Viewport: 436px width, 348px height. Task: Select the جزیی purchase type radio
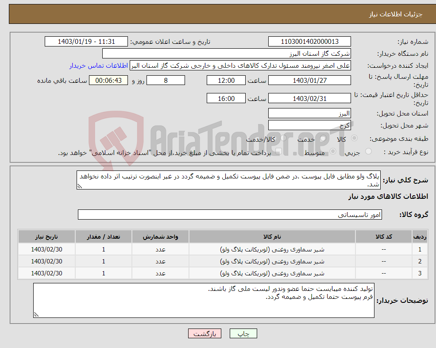click(x=368, y=151)
